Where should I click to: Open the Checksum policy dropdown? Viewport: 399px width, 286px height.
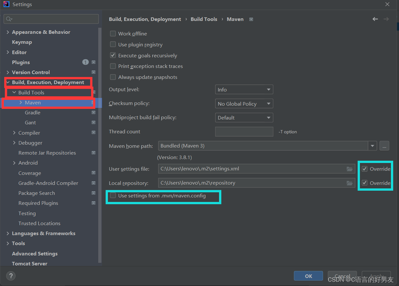pyautogui.click(x=244, y=104)
